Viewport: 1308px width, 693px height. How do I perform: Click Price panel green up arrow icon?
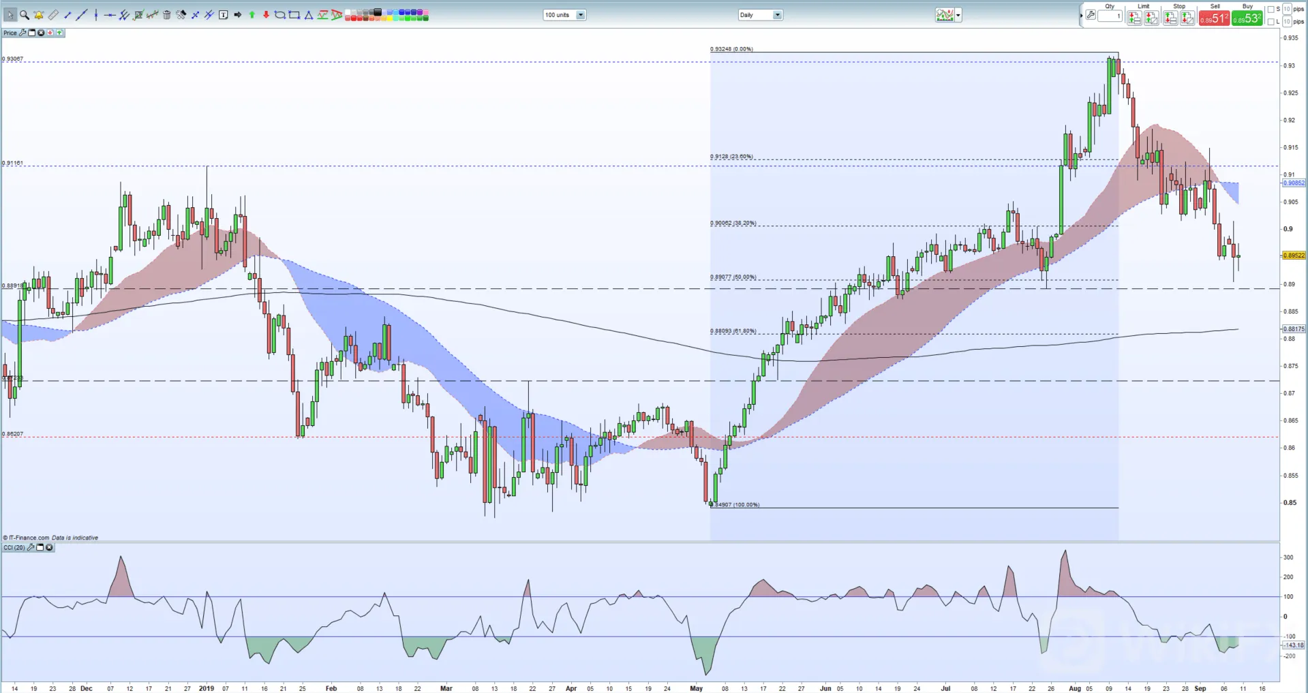(59, 33)
